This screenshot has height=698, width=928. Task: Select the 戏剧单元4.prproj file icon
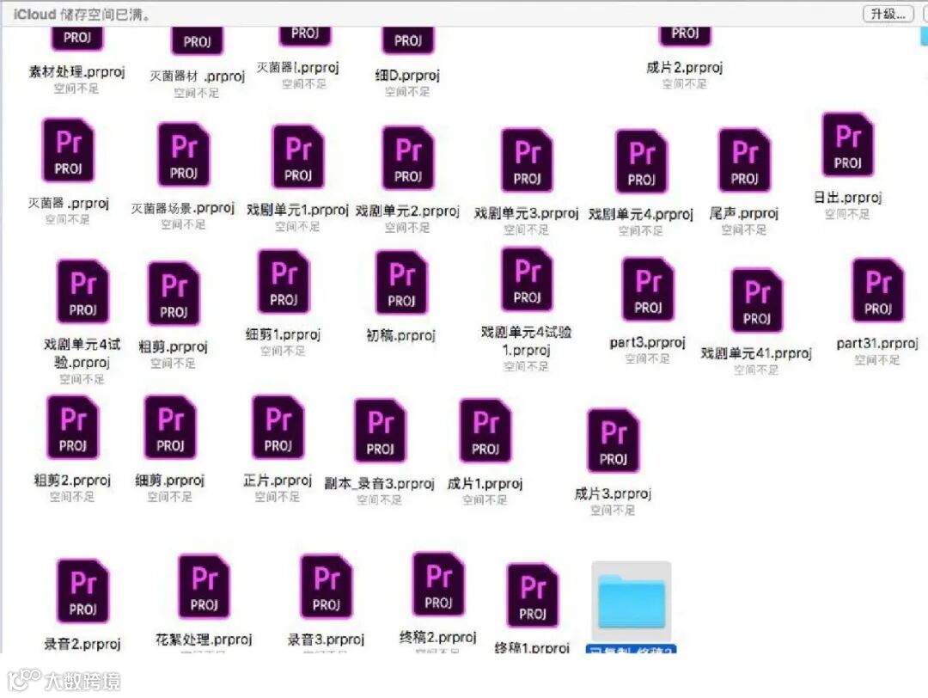pyautogui.click(x=642, y=162)
